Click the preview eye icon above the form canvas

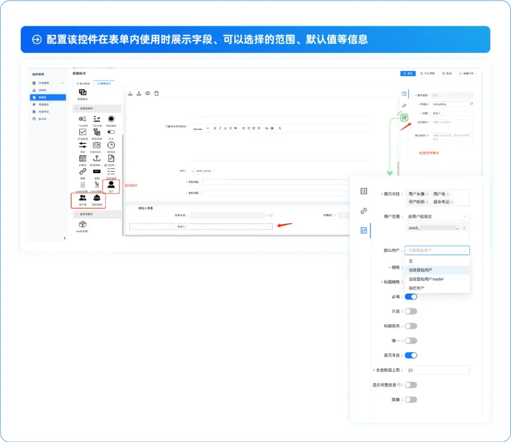(147, 94)
